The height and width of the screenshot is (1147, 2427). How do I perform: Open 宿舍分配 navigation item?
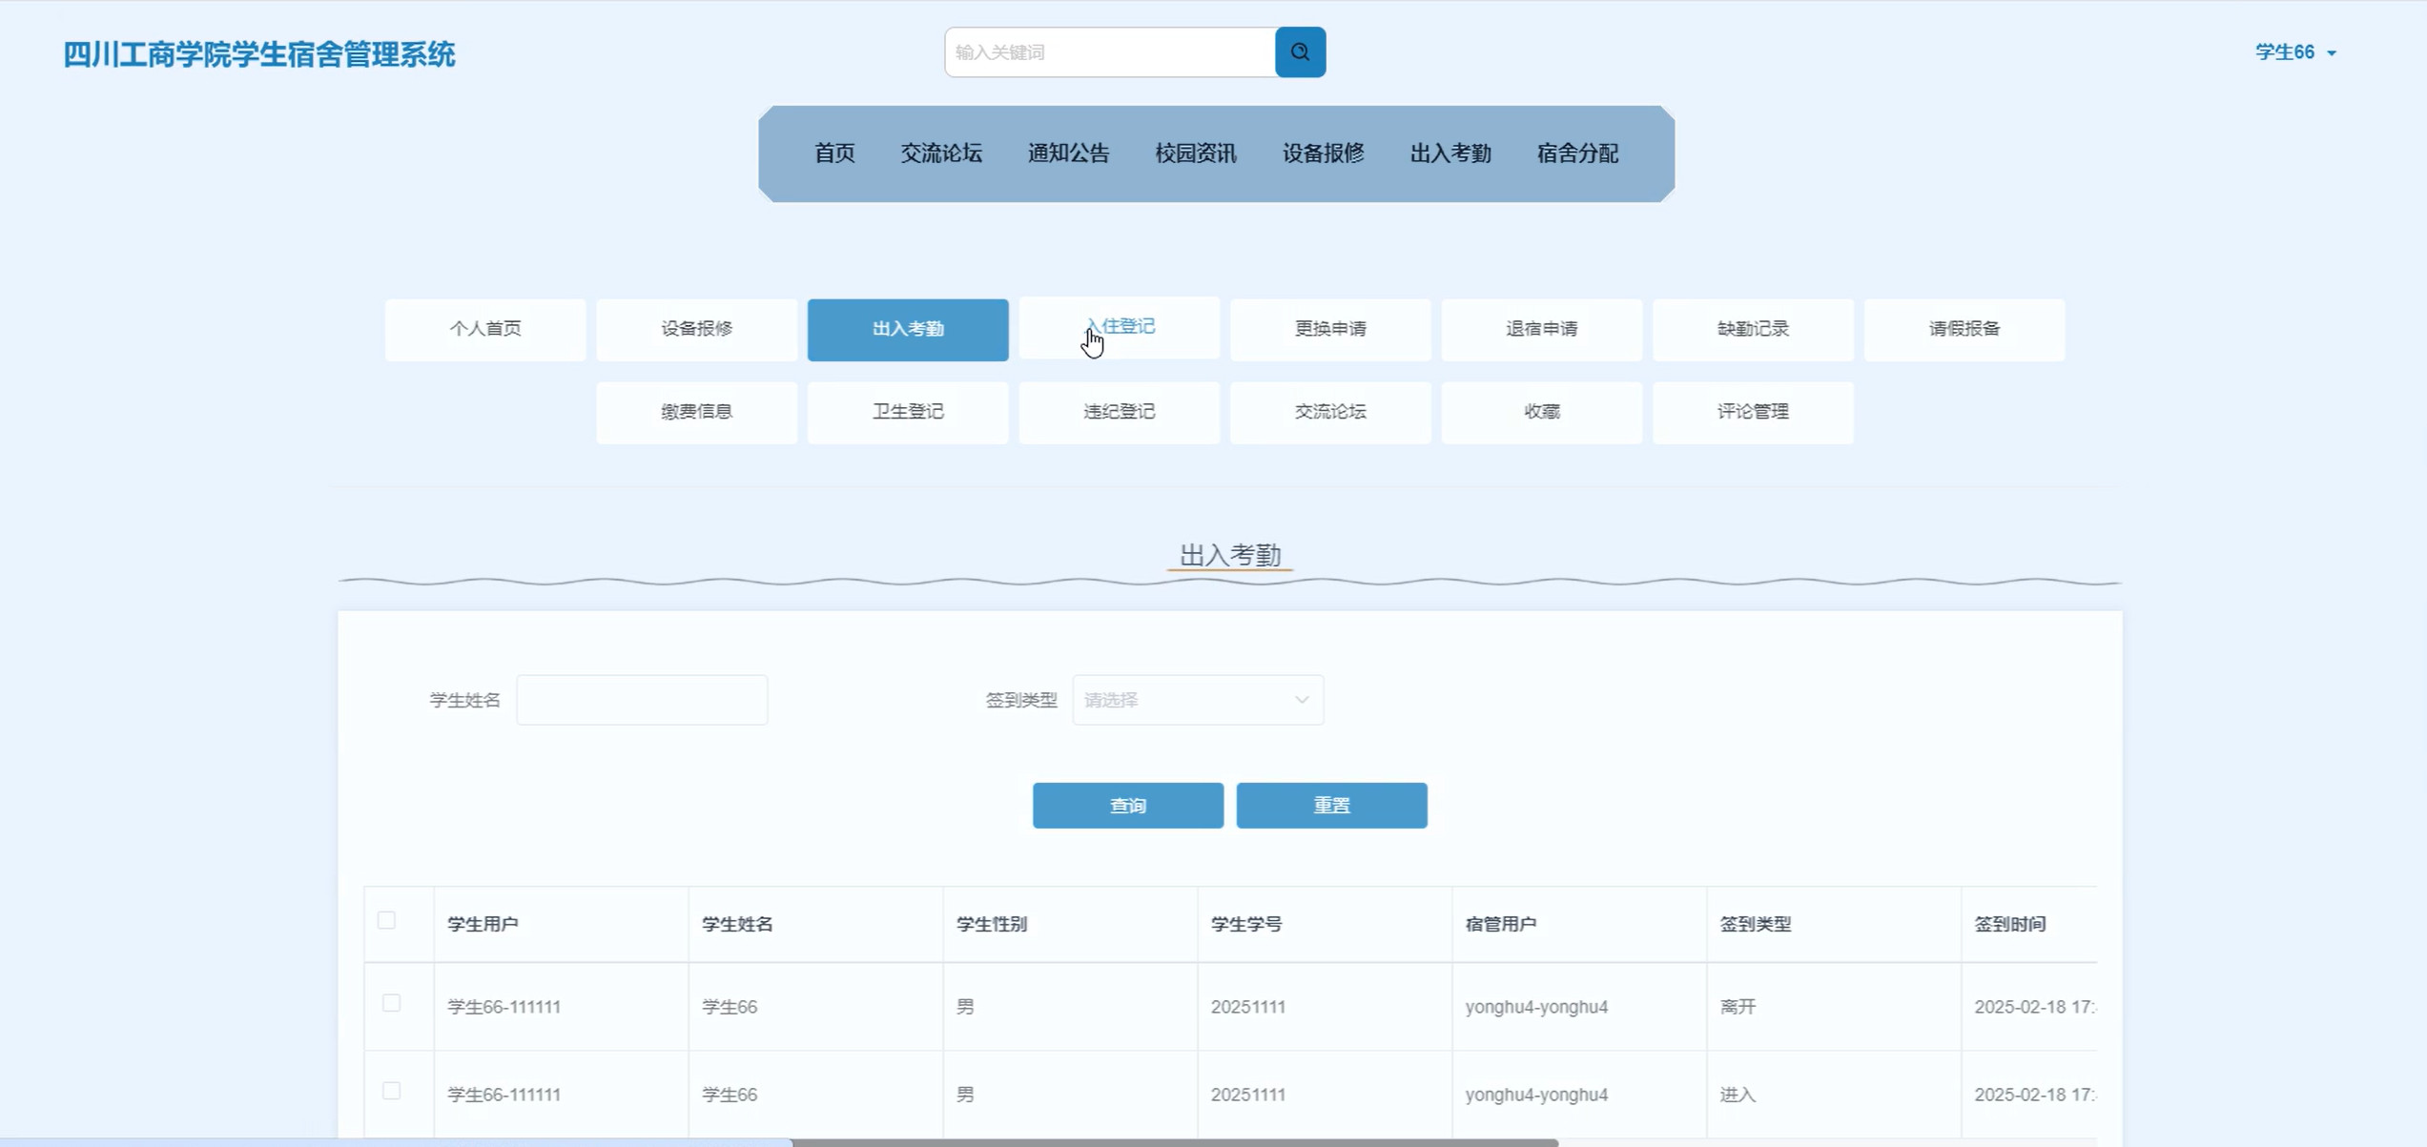coord(1577,154)
